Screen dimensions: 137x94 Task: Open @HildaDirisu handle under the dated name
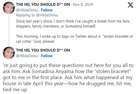click(x=27, y=10)
